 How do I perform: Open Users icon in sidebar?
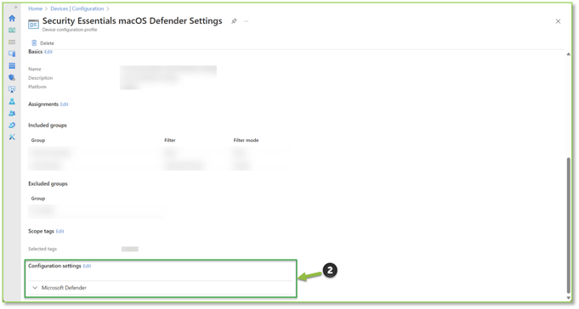pos(12,101)
